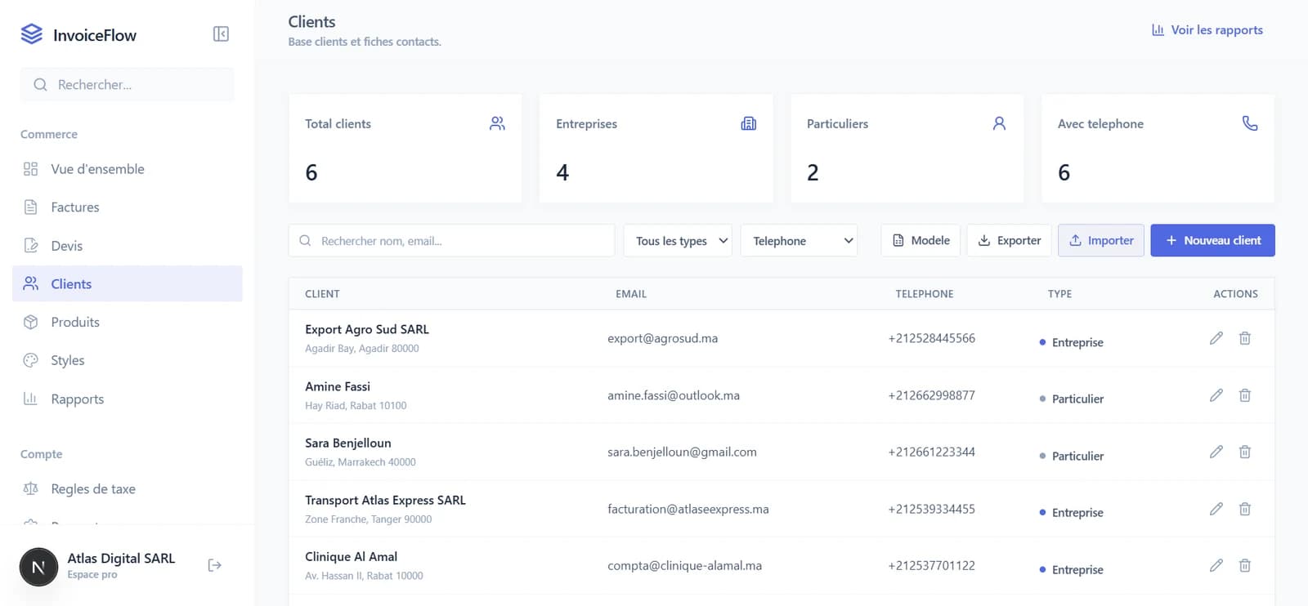This screenshot has height=606, width=1308.
Task: Edit the Amine Fassi client row
Action: (1216, 395)
